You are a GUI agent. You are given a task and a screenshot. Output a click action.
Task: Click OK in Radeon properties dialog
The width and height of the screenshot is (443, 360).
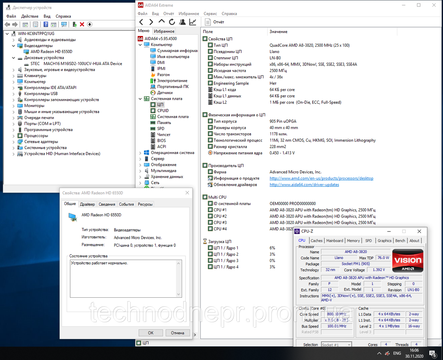pos(151,333)
